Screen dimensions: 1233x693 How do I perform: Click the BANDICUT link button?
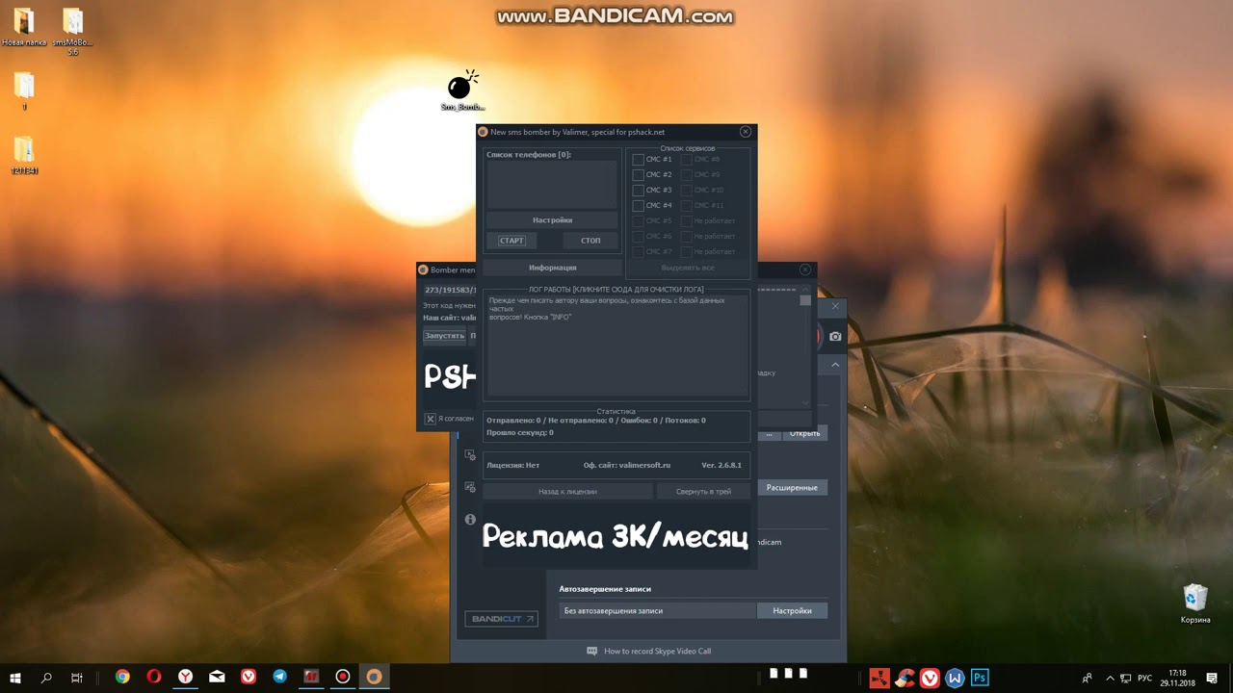tap(501, 619)
